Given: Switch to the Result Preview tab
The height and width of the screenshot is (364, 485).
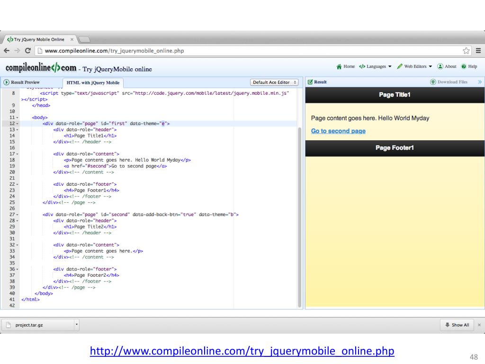Looking at the screenshot, I should [22, 82].
